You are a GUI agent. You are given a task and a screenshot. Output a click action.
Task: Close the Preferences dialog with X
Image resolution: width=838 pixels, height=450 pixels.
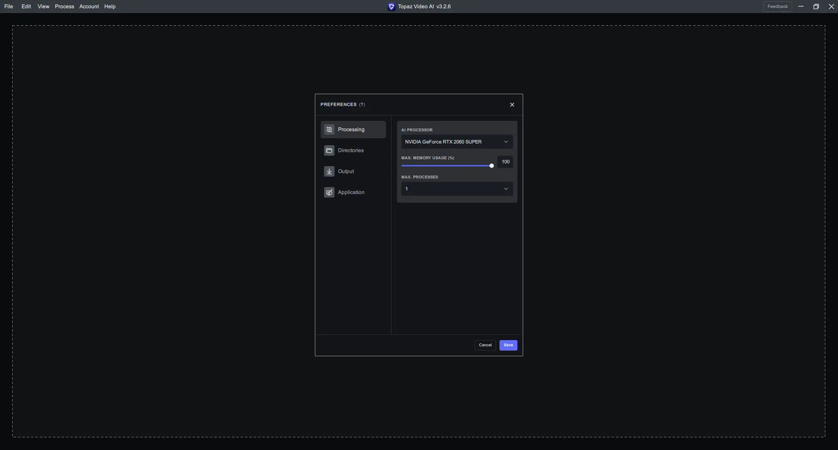click(512, 105)
